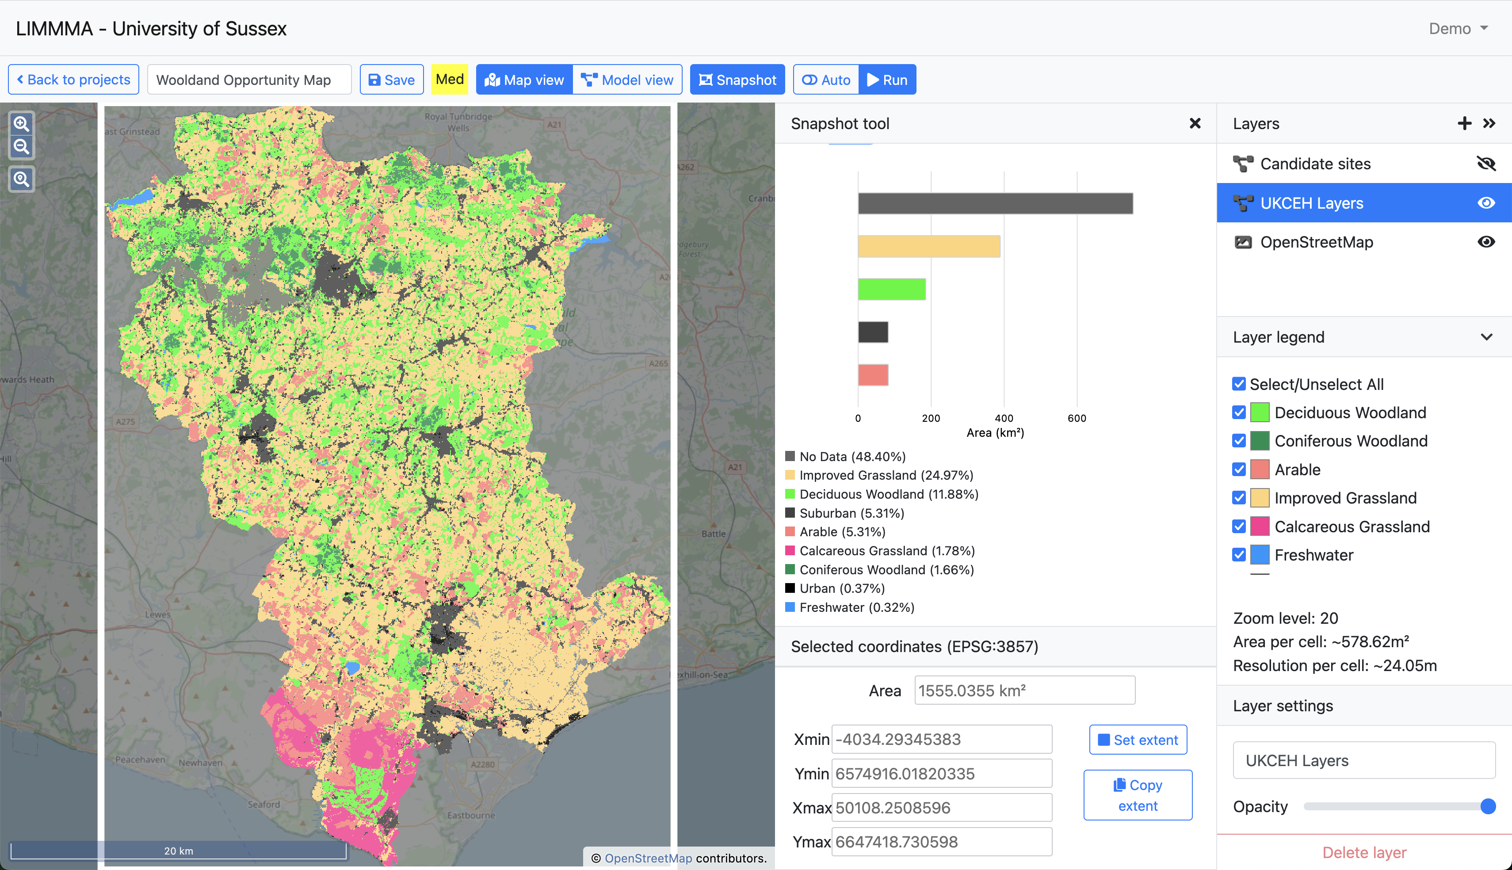Run the model with play button
This screenshot has height=870, width=1512.
pyautogui.click(x=887, y=80)
